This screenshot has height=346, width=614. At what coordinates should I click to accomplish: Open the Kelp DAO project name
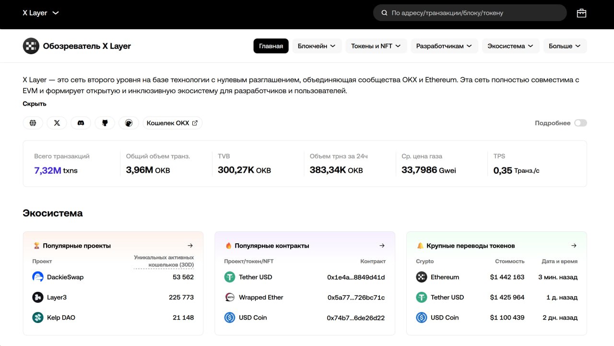[x=61, y=317]
